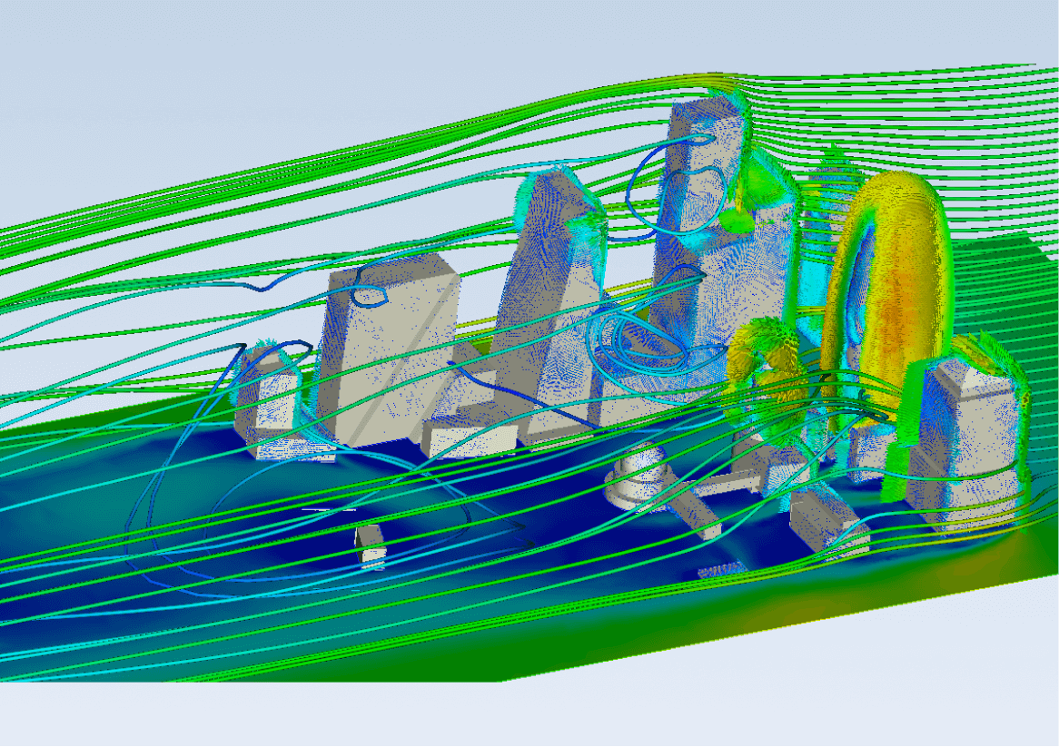Screen dimensions: 1059x747
Task: Click the small leftmost building block
Action: point(267,401)
